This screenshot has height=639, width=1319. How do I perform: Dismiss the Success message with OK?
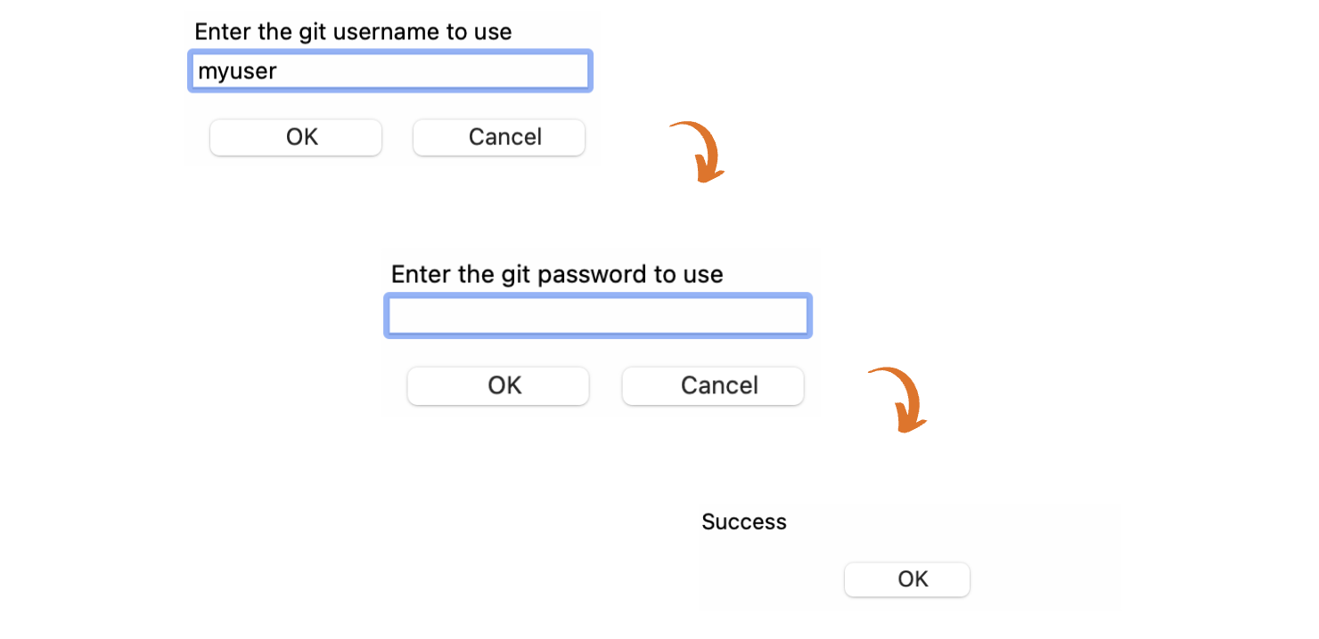coord(907,579)
